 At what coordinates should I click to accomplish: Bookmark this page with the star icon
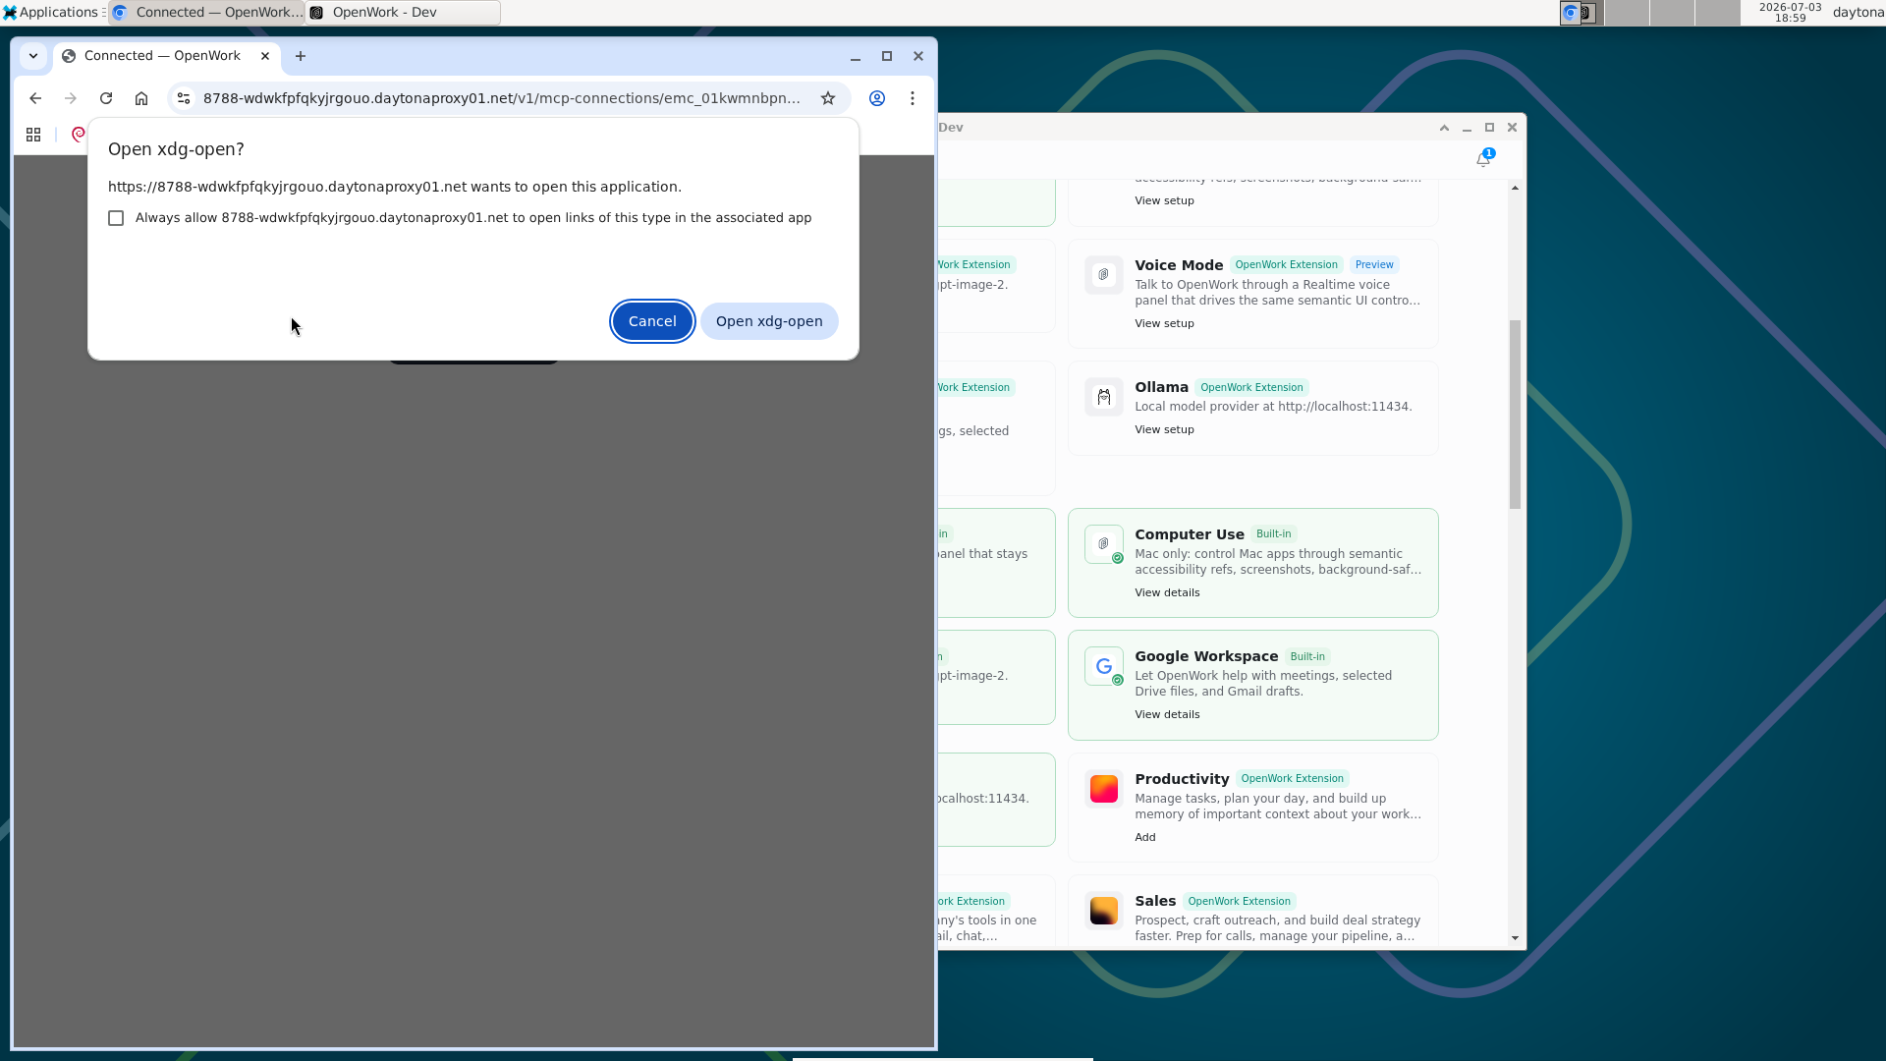coord(828,98)
